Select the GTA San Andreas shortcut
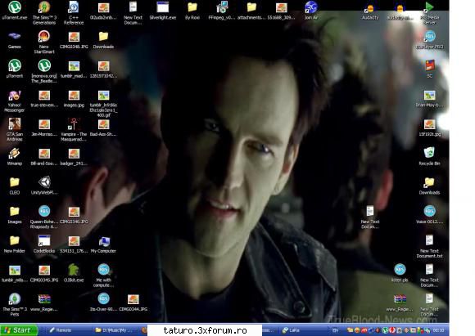This screenshot has width=475, height=336. coord(15,129)
